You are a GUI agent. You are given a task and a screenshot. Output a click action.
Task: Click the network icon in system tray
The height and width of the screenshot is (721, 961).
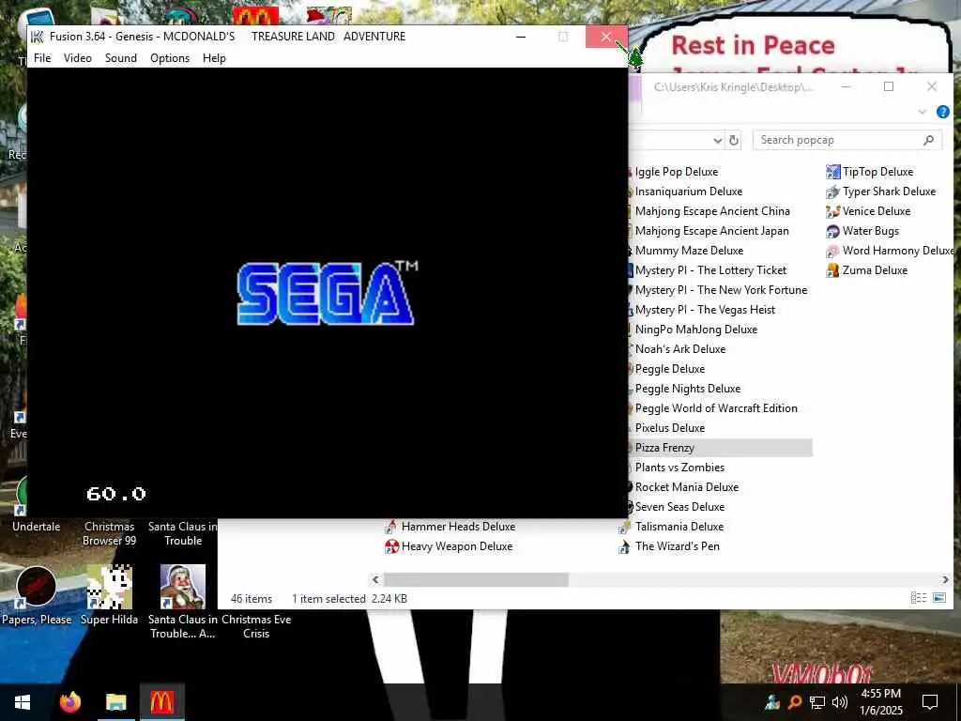[x=817, y=702]
